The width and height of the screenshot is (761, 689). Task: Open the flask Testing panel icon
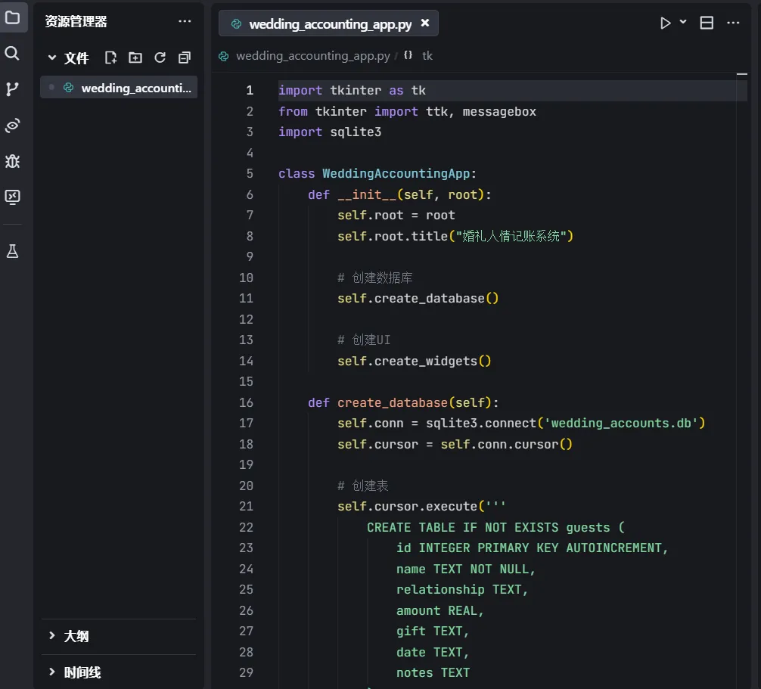click(x=12, y=252)
